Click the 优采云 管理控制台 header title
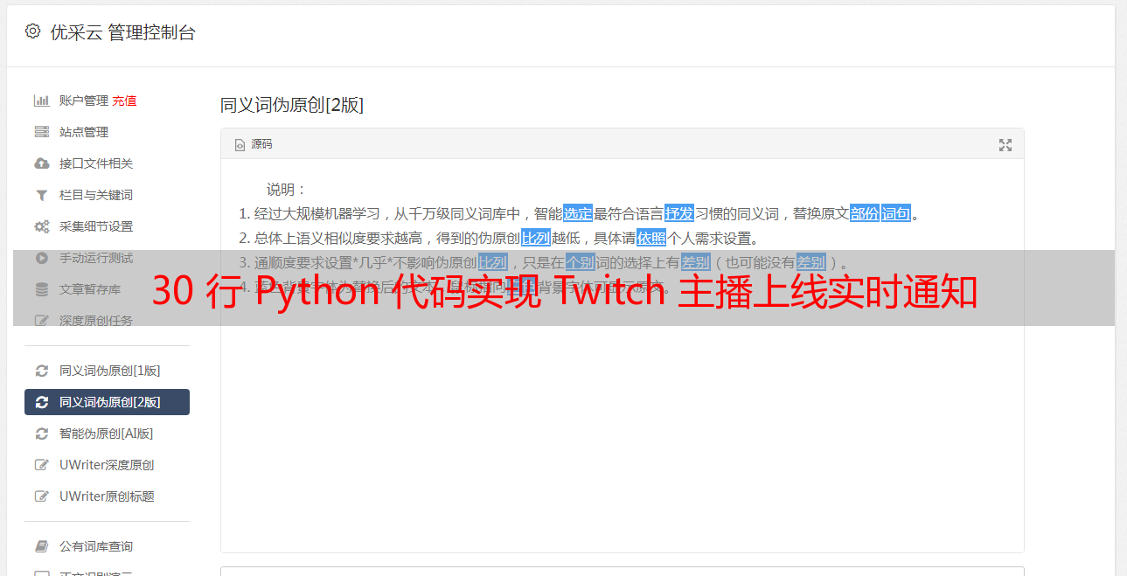Viewport: 1127px width, 576px height. click(123, 32)
